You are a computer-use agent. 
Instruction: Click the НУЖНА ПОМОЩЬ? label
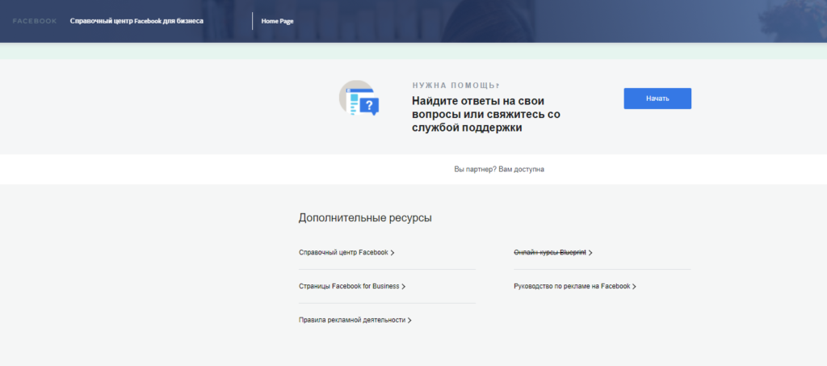tap(455, 85)
